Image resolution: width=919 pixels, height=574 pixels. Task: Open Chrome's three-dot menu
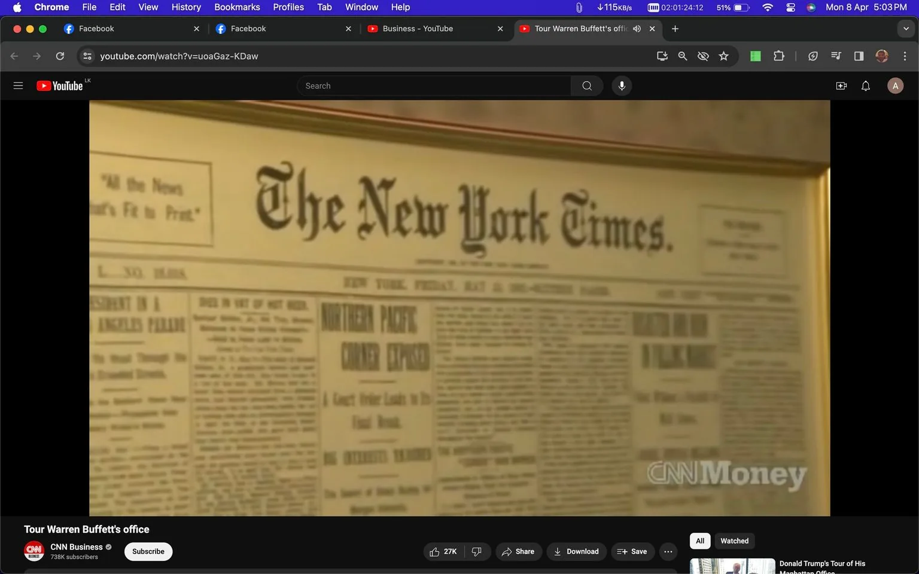click(905, 56)
